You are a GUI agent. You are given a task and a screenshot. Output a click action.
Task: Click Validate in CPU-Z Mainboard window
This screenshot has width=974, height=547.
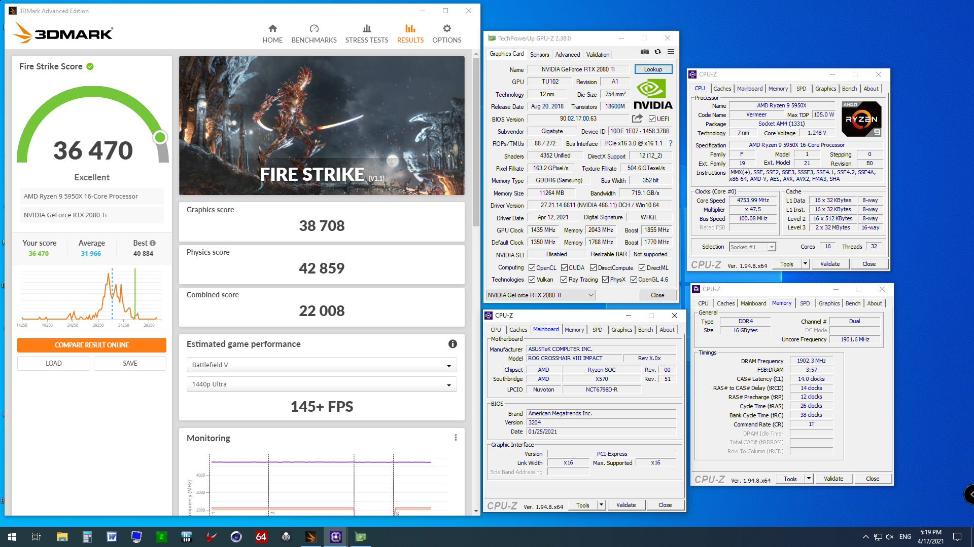coord(625,505)
